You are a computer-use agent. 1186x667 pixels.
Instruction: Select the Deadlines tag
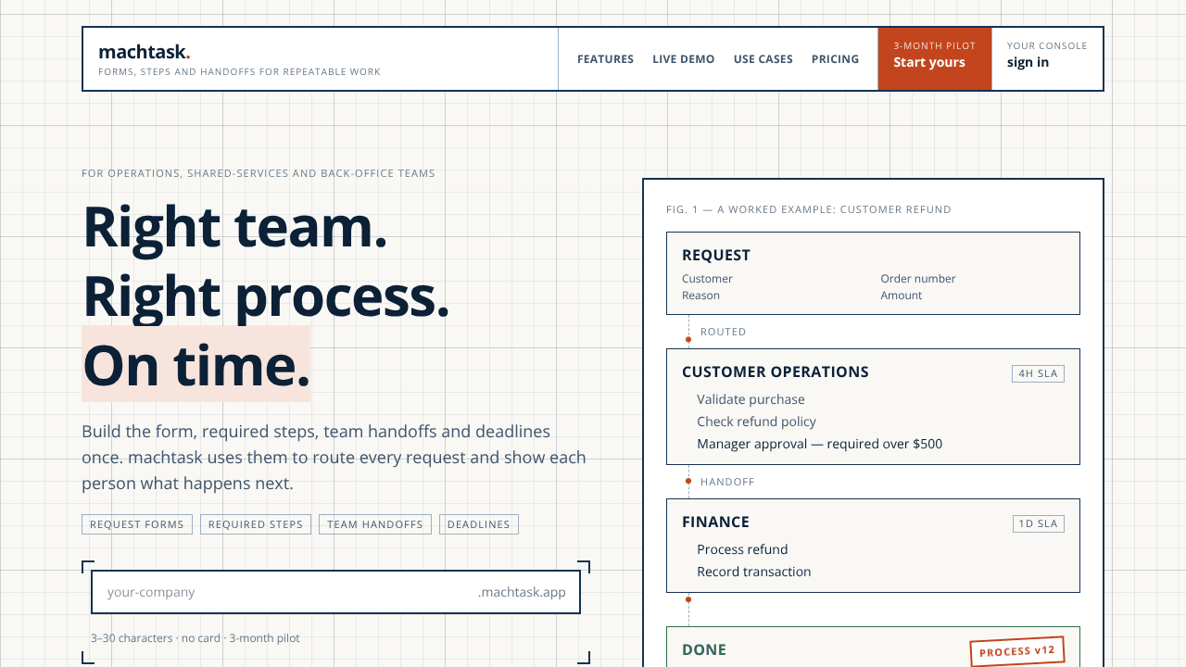coord(479,524)
